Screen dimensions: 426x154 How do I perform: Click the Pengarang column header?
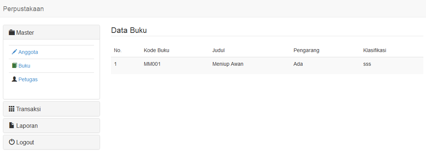tap(306, 50)
